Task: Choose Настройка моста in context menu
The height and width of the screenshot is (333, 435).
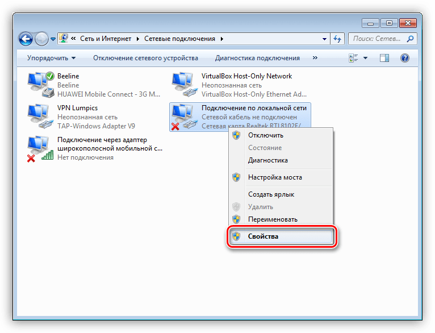Action: click(281, 177)
